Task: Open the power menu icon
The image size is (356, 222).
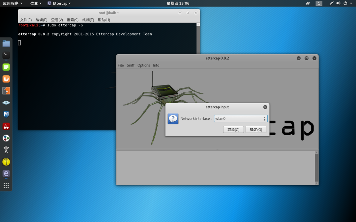Action: (345, 3)
